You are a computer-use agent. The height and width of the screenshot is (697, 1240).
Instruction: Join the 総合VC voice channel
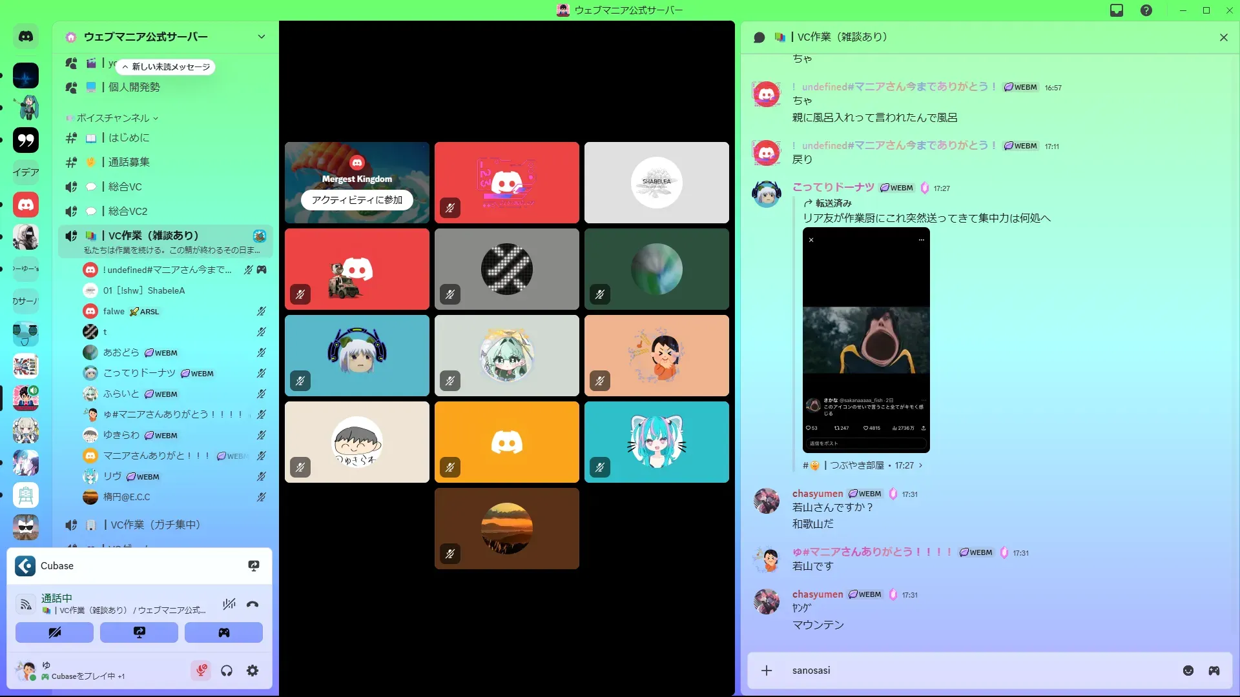(x=125, y=187)
